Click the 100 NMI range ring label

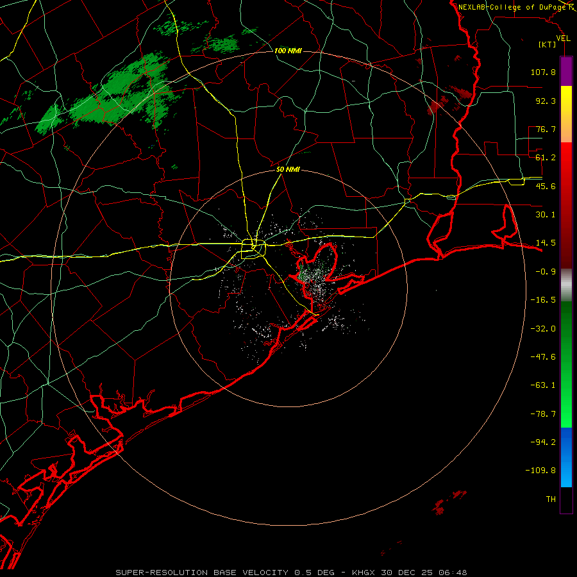[x=288, y=51]
